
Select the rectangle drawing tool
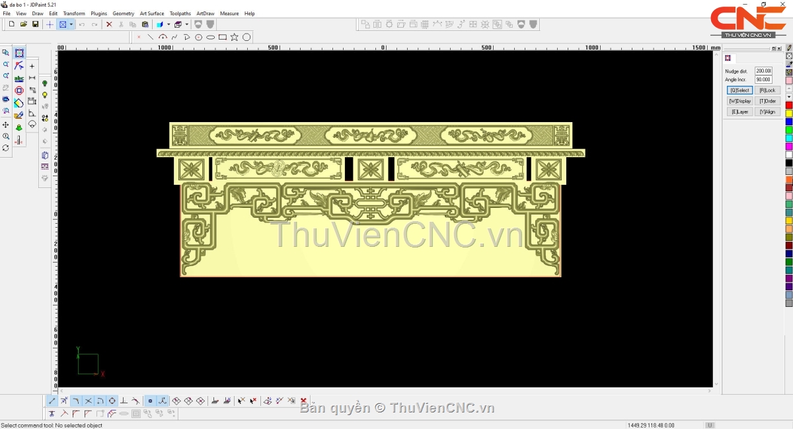point(223,37)
